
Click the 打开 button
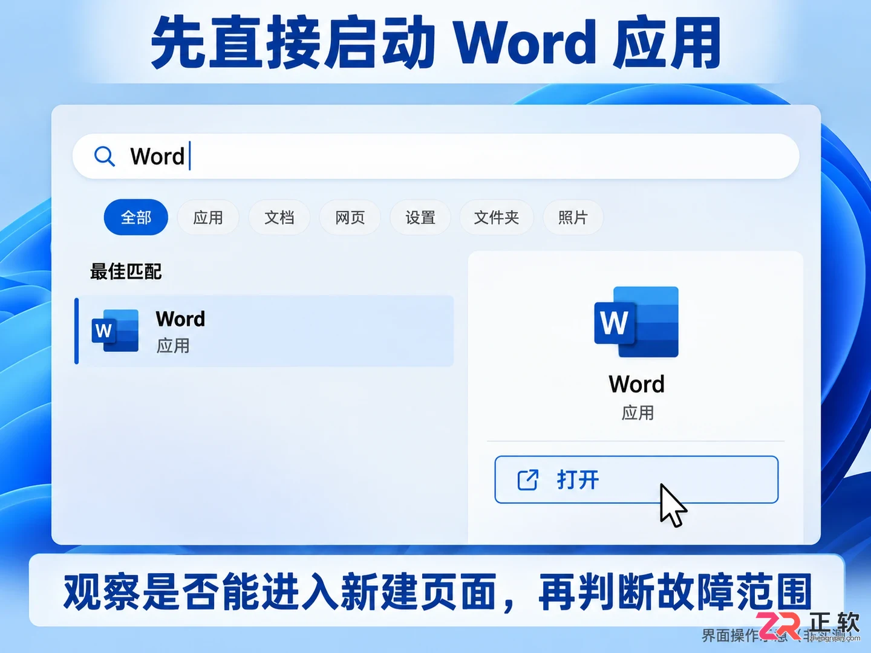(636, 479)
